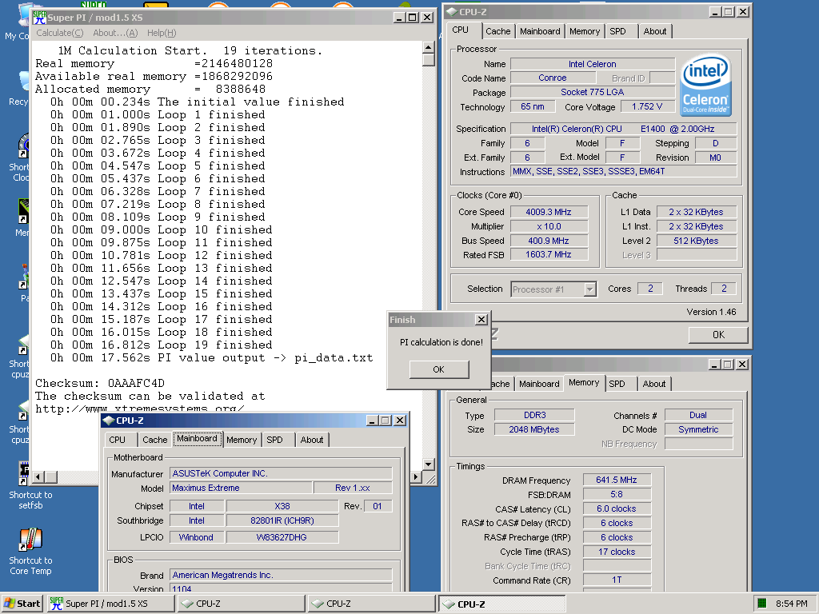This screenshot has height=614, width=819.
Task: Click Cycle Time 17 clocks value
Action: coord(617,552)
